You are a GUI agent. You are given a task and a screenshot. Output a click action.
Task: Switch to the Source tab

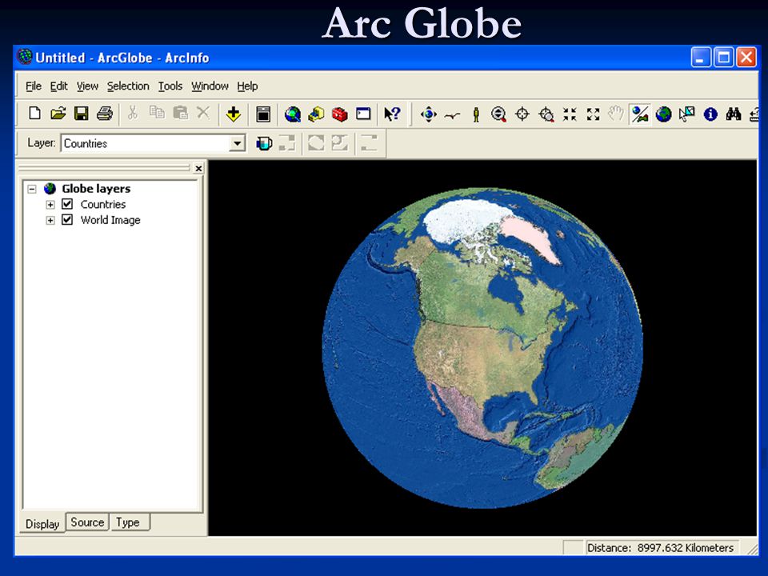click(x=87, y=522)
